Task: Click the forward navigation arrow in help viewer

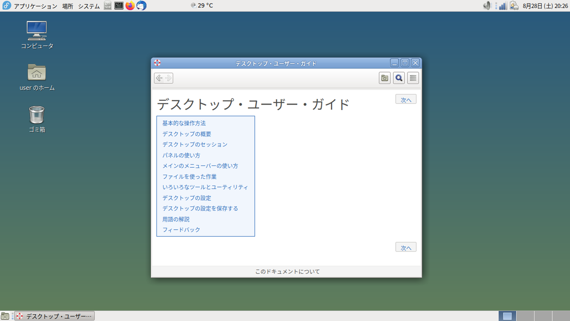Action: [168, 78]
